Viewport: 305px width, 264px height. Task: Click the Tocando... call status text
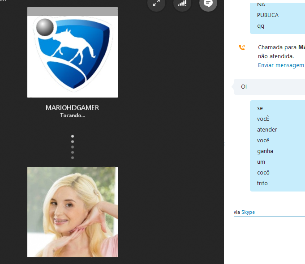[x=73, y=115]
